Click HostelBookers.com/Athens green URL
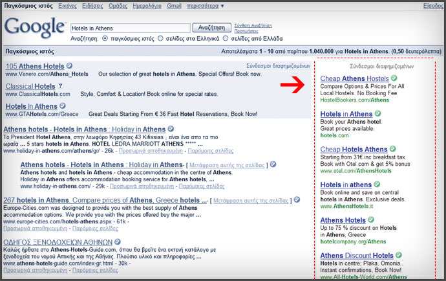Image resolution: width=446 pixels, height=281 pixels. (354, 100)
